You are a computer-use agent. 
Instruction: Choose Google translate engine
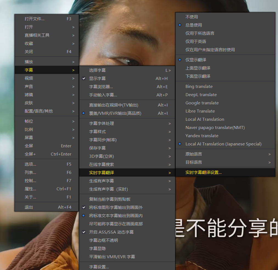(x=225, y=103)
